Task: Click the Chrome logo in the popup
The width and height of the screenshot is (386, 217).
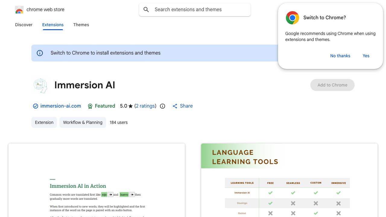Action: 292,18
